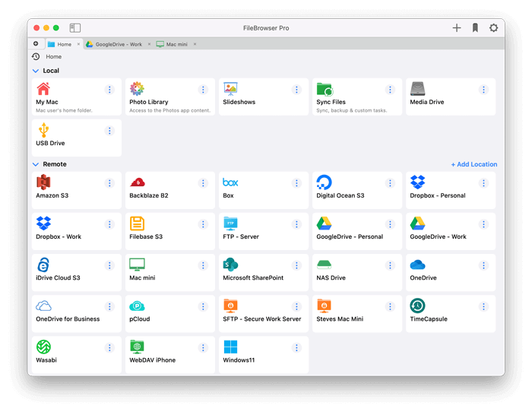Close the Home tab
The height and width of the screenshot is (412, 532).
click(x=78, y=44)
